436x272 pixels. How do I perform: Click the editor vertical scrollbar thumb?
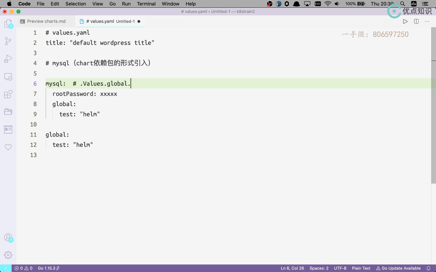[x=433, y=106]
